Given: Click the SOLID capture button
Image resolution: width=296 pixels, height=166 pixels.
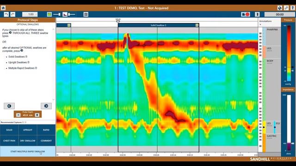Looking at the screenshot, I should click(x=9, y=130).
